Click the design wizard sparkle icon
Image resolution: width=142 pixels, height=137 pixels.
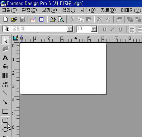[33, 19]
